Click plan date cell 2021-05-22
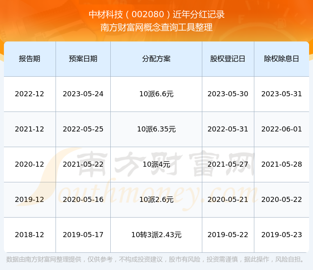This screenshot has height=270, width=313. coord(83,164)
